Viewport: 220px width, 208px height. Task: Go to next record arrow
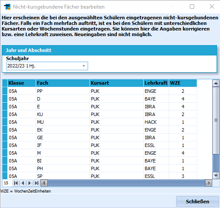coord(30,183)
